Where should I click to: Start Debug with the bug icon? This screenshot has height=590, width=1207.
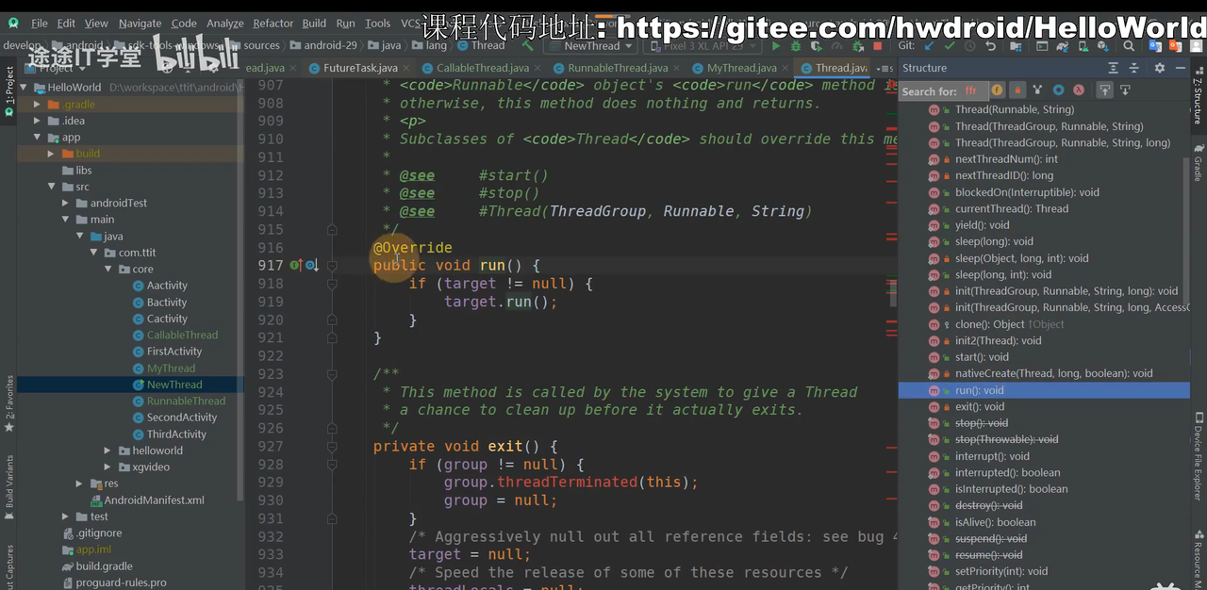tap(796, 46)
